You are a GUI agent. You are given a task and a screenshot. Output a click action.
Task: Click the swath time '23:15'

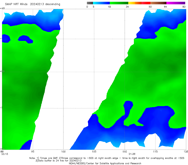(5, 154)
